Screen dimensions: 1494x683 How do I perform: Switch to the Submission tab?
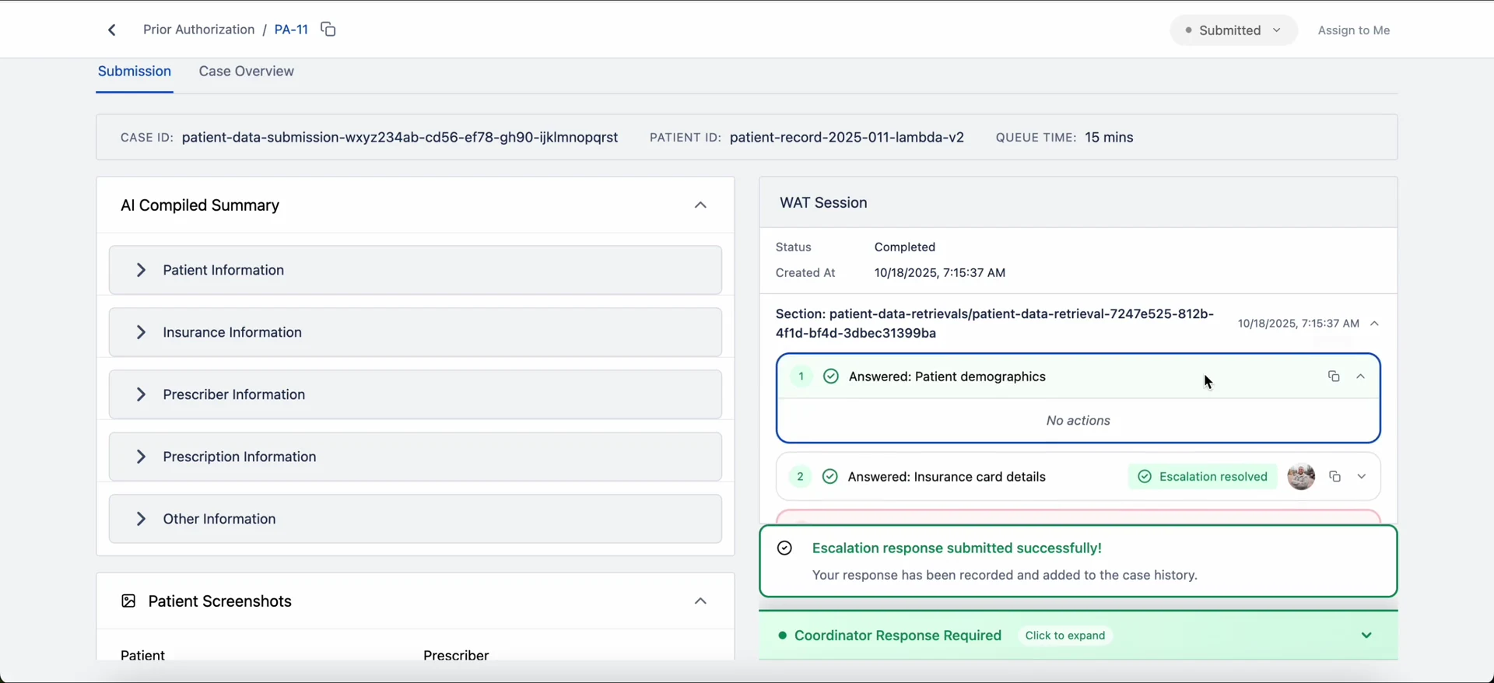pos(135,72)
